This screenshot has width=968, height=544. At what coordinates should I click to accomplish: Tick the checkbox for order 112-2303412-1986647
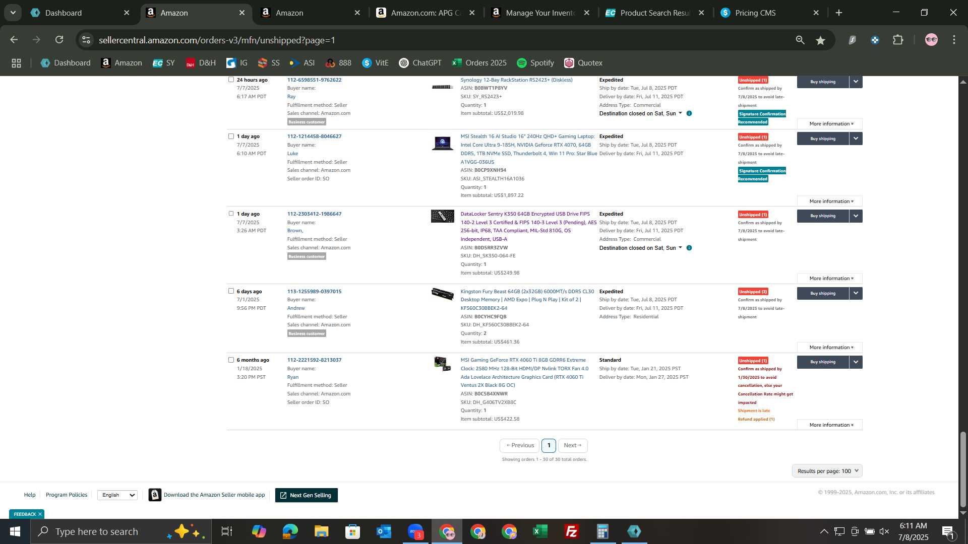coord(231,214)
